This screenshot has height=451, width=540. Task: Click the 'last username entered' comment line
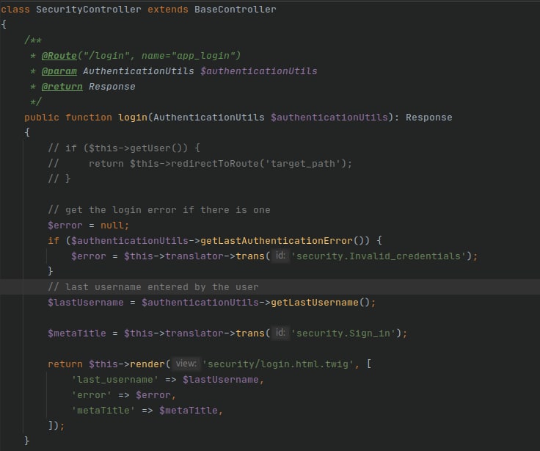coord(153,287)
